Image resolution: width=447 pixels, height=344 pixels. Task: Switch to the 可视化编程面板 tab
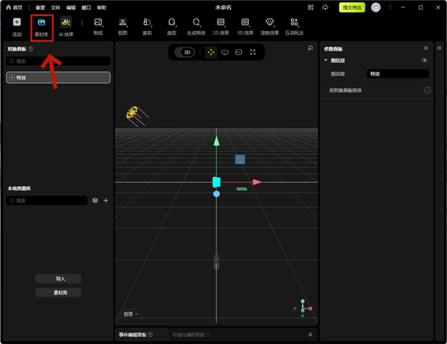click(188, 335)
